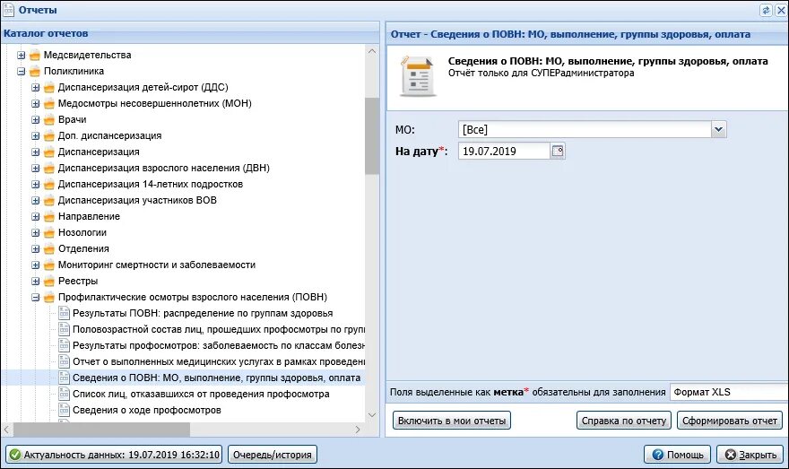Collapse the Поликлиника folder node
Screen dimensions: 789x469
pyautogui.click(x=22, y=71)
